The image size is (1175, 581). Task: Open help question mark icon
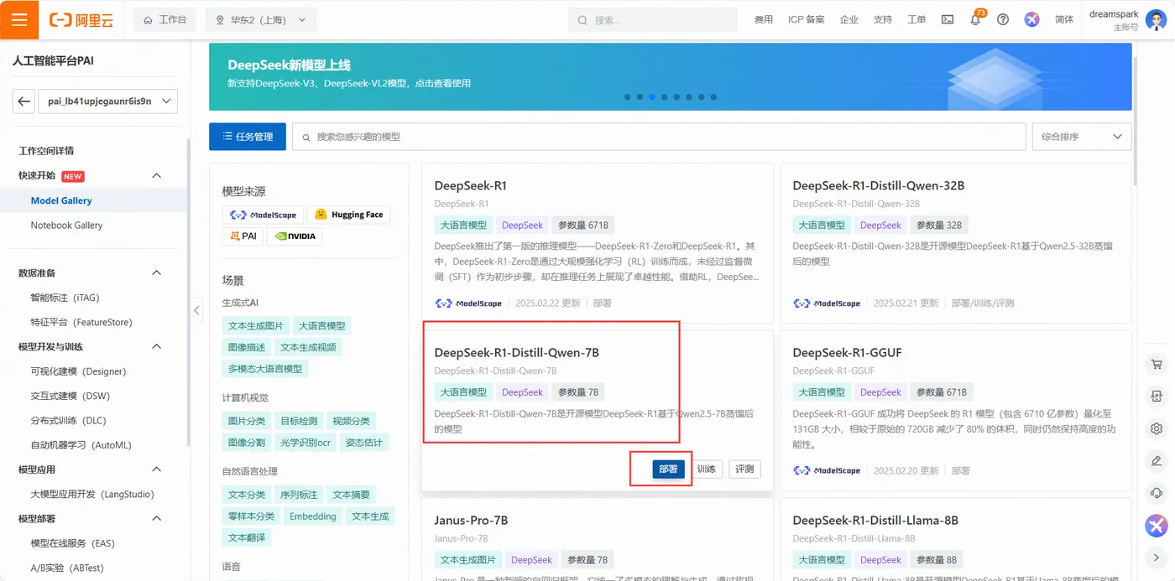tap(1003, 19)
